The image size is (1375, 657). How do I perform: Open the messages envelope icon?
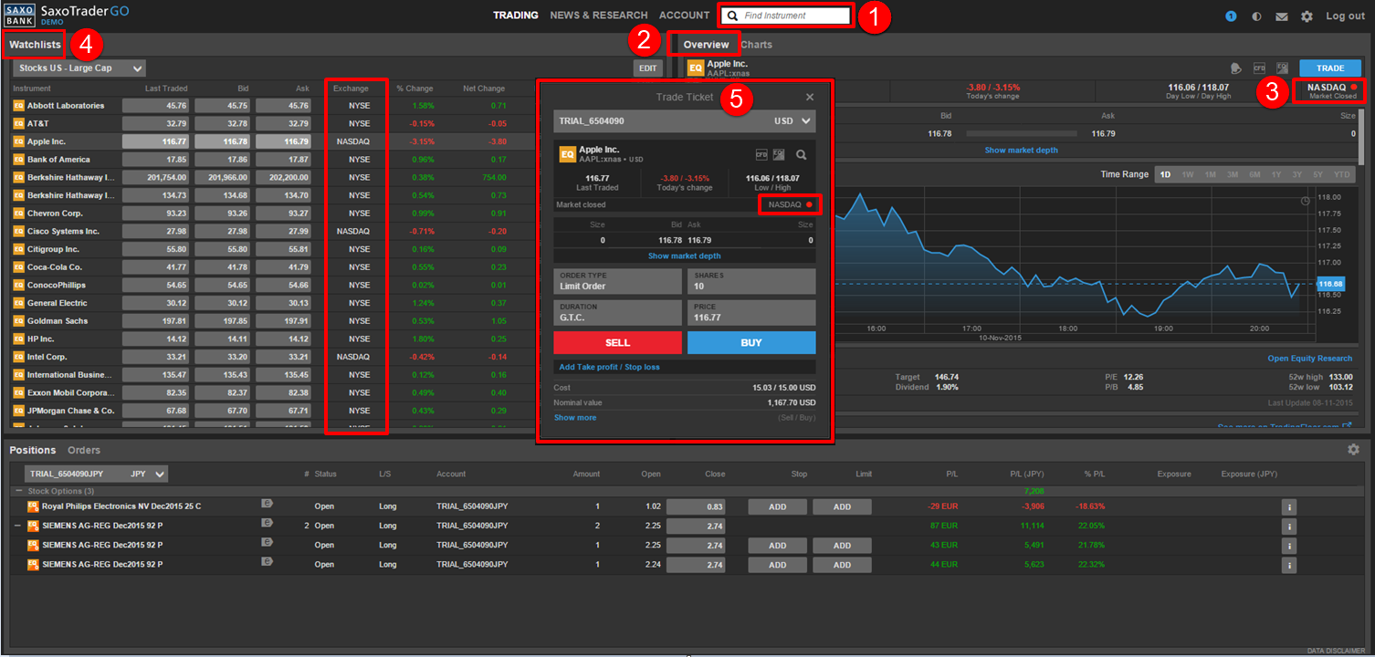[1282, 16]
